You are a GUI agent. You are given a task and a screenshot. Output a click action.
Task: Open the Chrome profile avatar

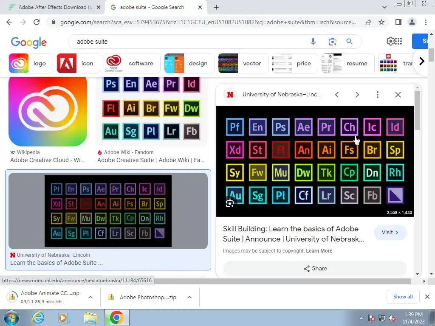(412, 22)
